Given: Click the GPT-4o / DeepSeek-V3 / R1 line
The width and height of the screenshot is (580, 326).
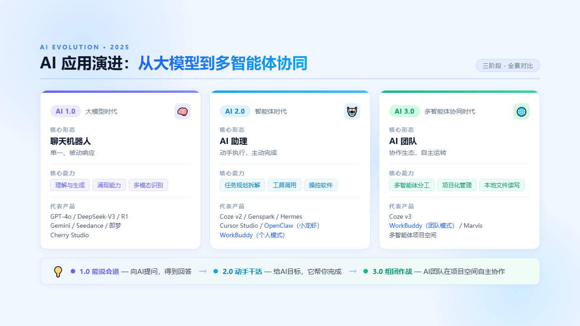Looking at the screenshot, I should pyautogui.click(x=89, y=217).
